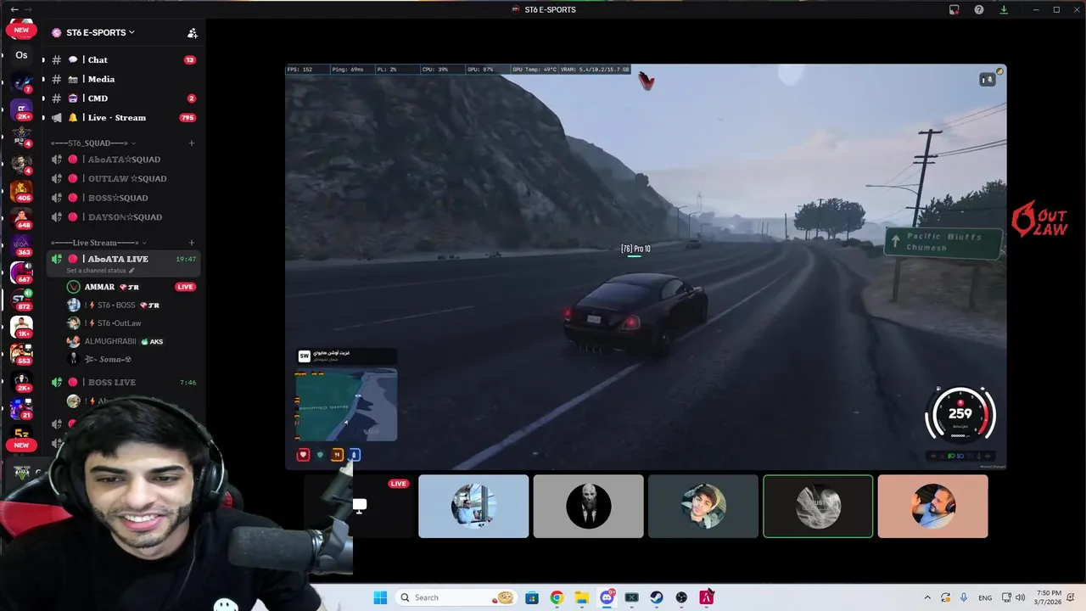Click the taskbar Search box
This screenshot has width=1086, height=611.
pos(457,597)
